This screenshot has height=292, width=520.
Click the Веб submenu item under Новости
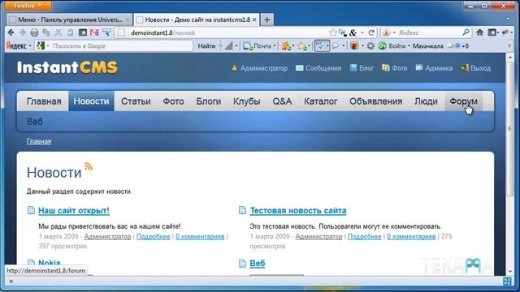tap(35, 122)
